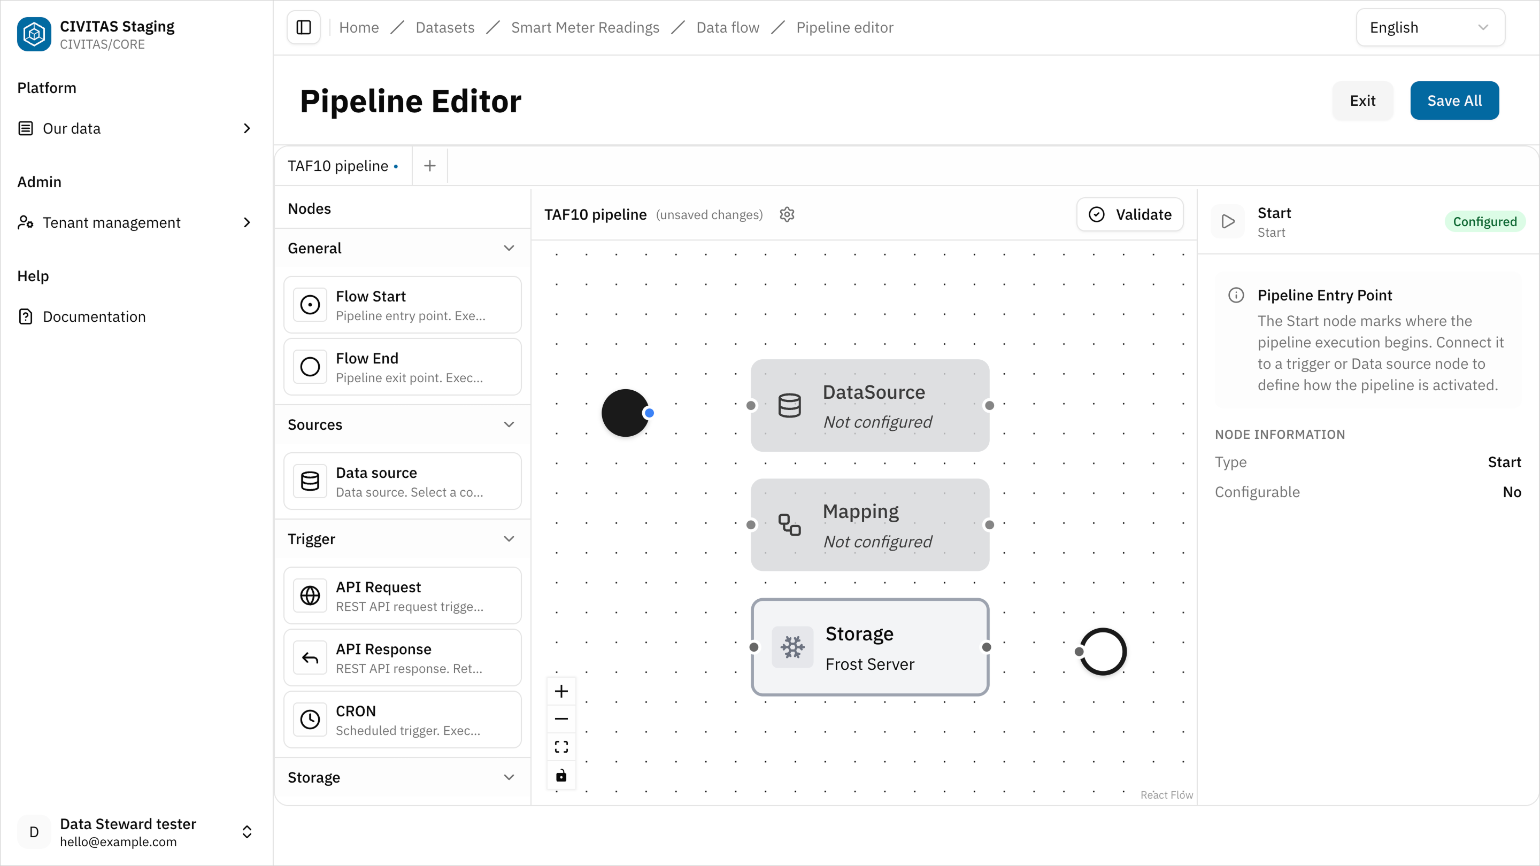The height and width of the screenshot is (866, 1540).
Task: Switch to the TAF10 pipeline tab
Action: tap(338, 166)
